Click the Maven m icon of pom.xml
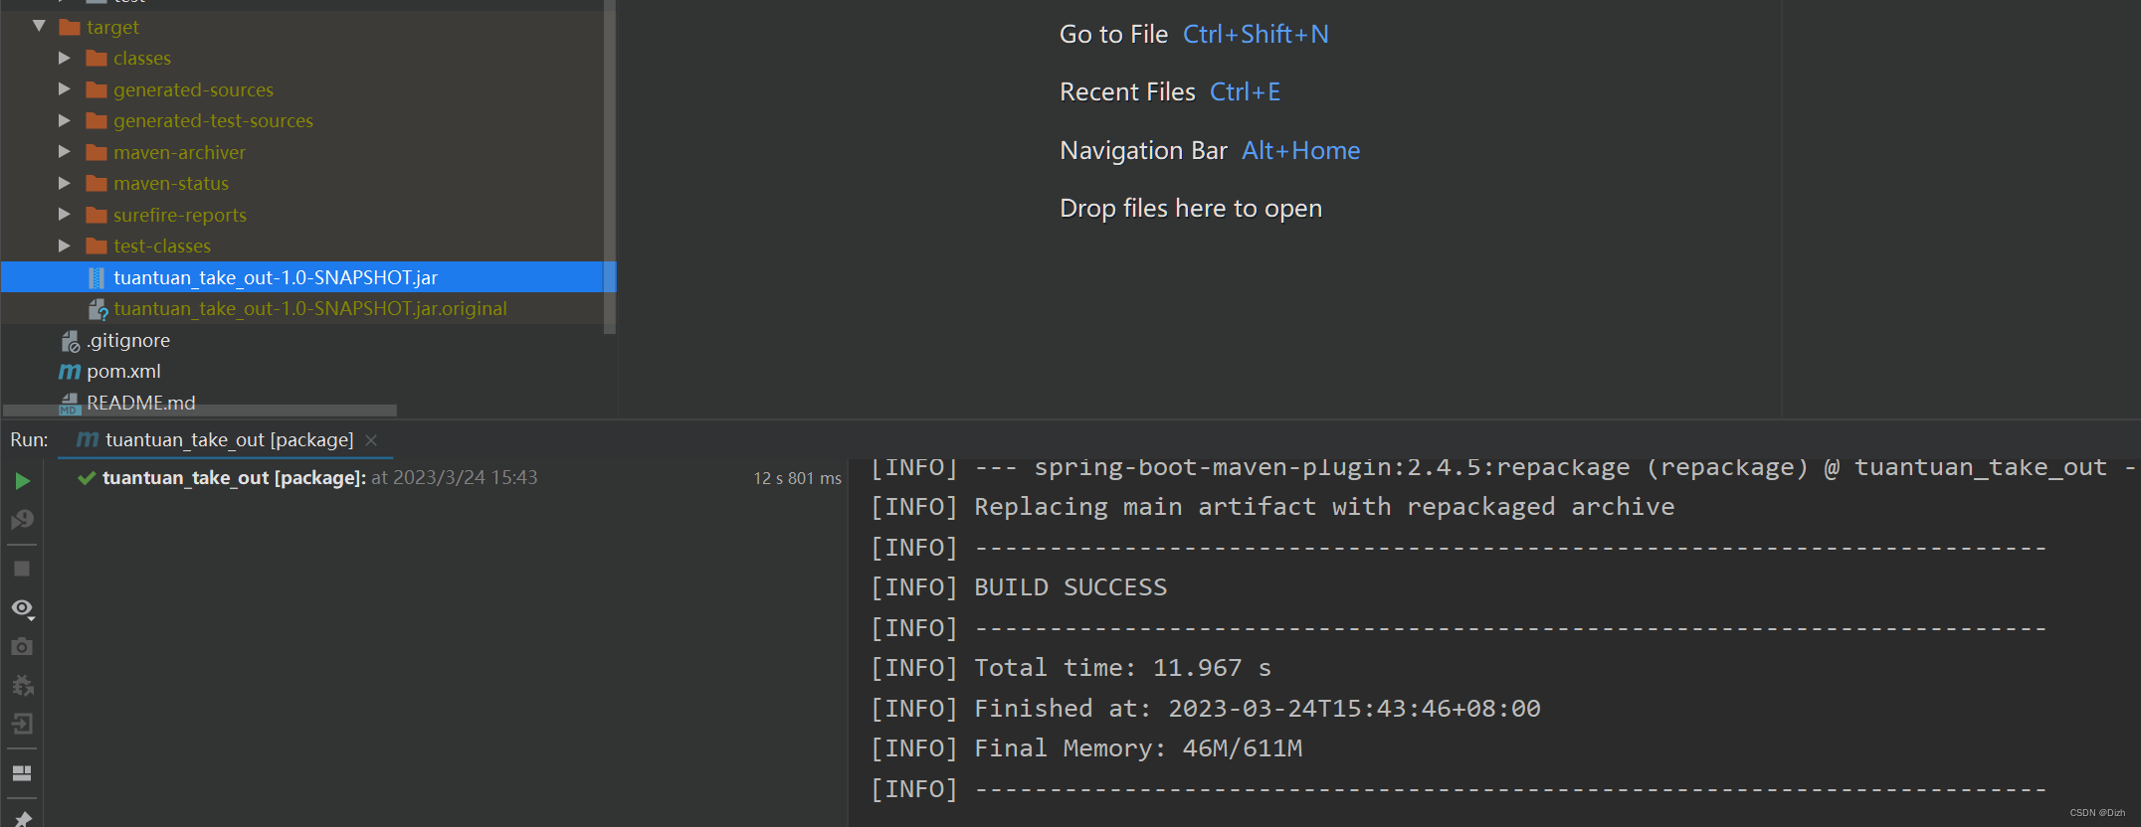2141x827 pixels. (70, 372)
